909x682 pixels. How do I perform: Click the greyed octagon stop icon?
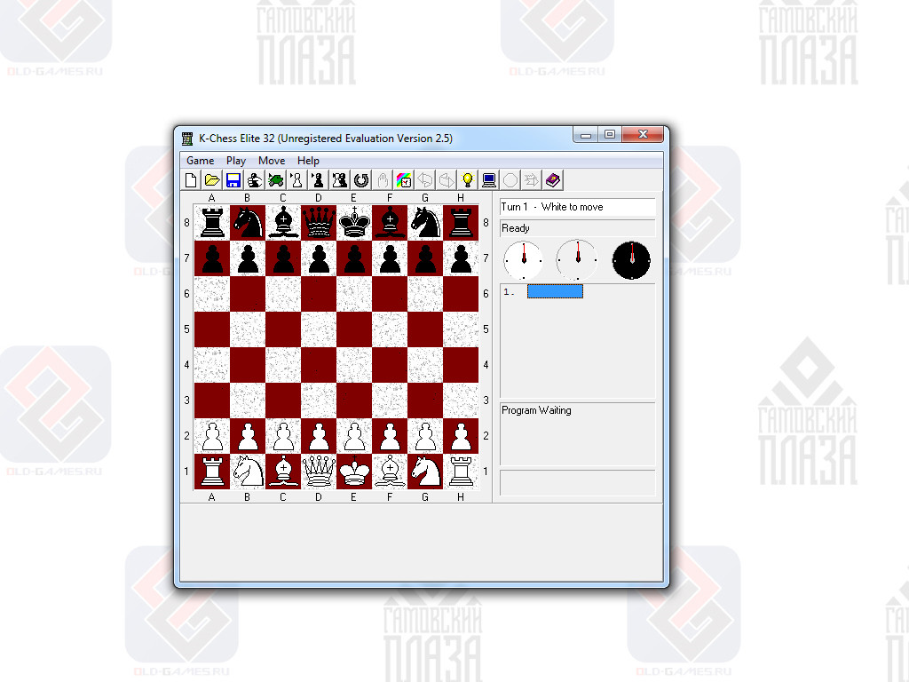(x=510, y=180)
